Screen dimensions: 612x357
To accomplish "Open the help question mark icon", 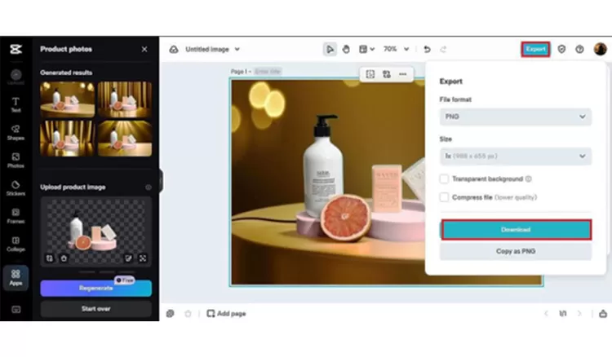I will pos(579,49).
